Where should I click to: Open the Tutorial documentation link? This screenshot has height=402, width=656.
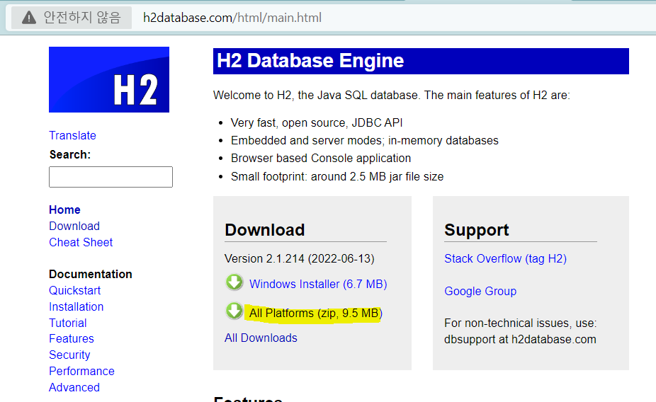tap(68, 323)
